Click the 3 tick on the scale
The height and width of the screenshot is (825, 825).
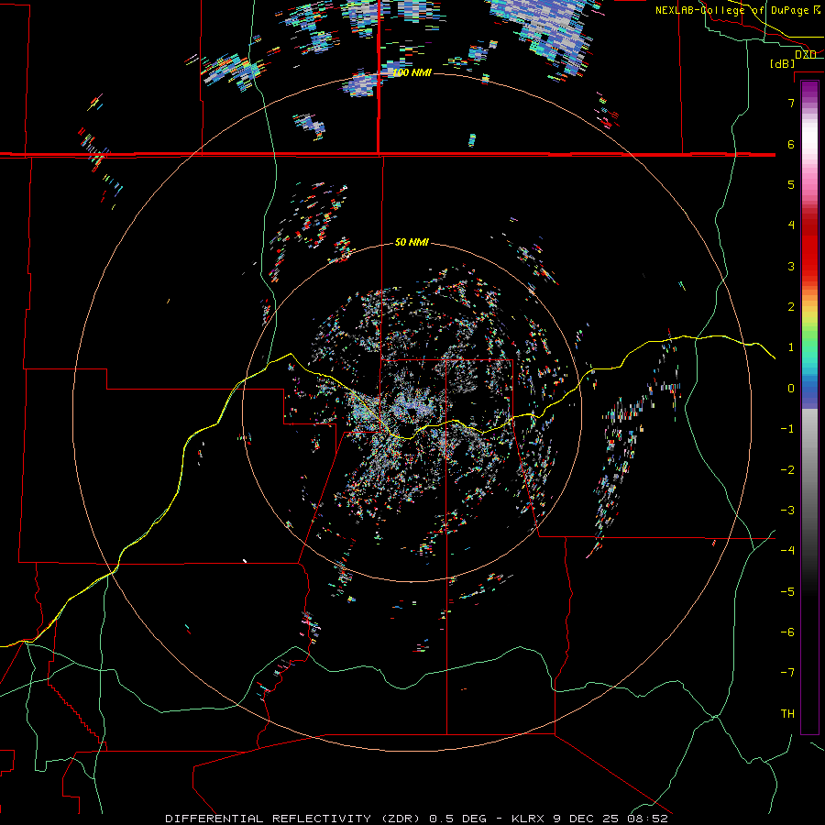click(791, 266)
